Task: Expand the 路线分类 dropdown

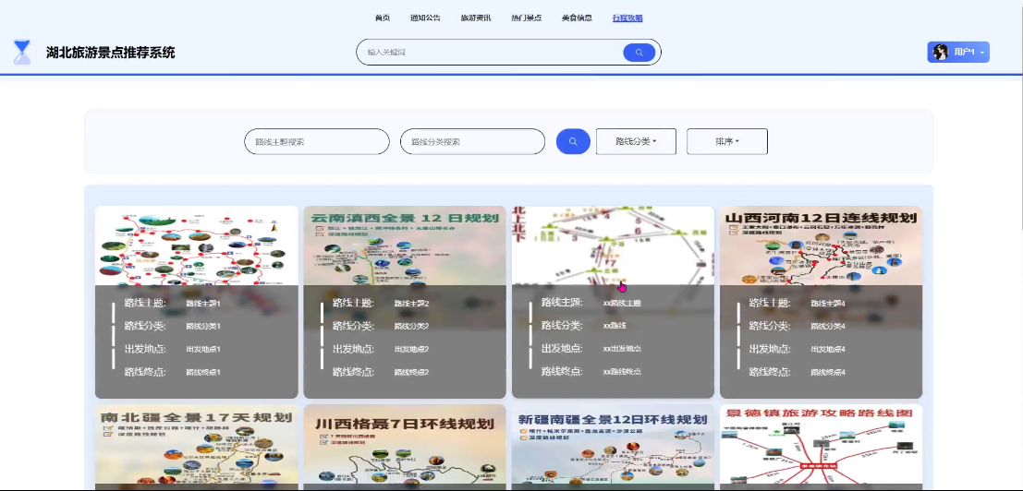Action: (x=636, y=141)
